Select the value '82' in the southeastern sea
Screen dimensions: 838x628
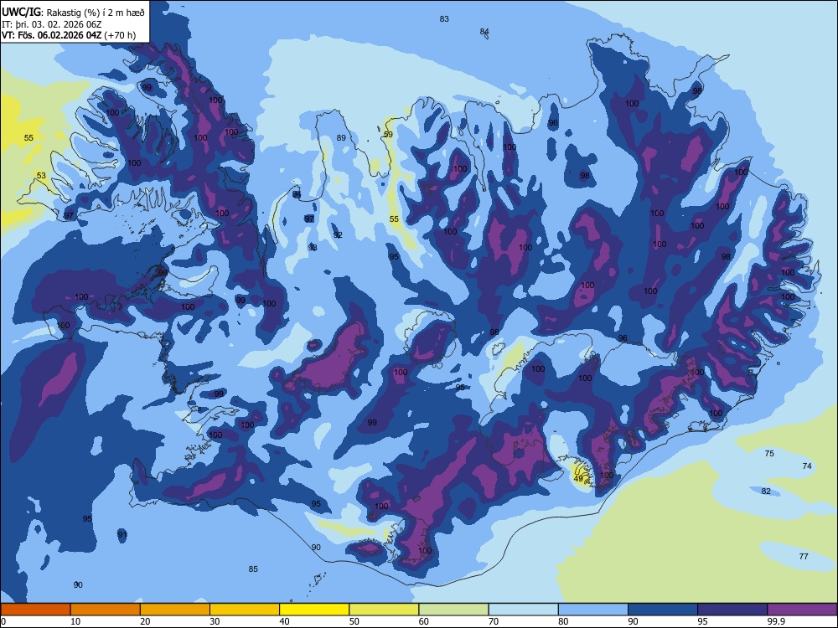pos(766,492)
